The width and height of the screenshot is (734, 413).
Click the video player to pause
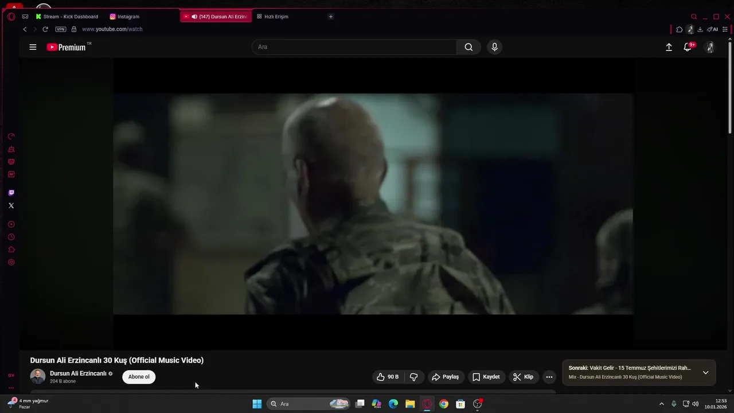(x=373, y=204)
